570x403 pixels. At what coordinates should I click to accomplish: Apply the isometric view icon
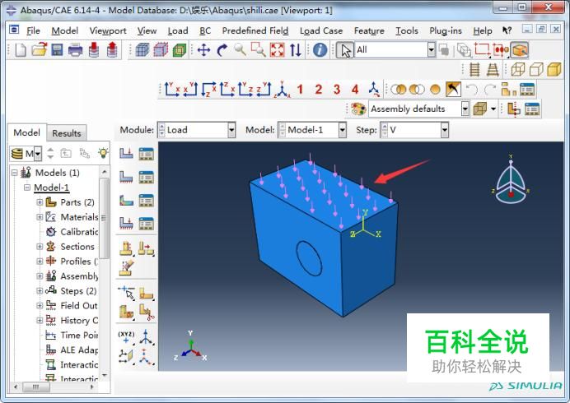[282, 90]
